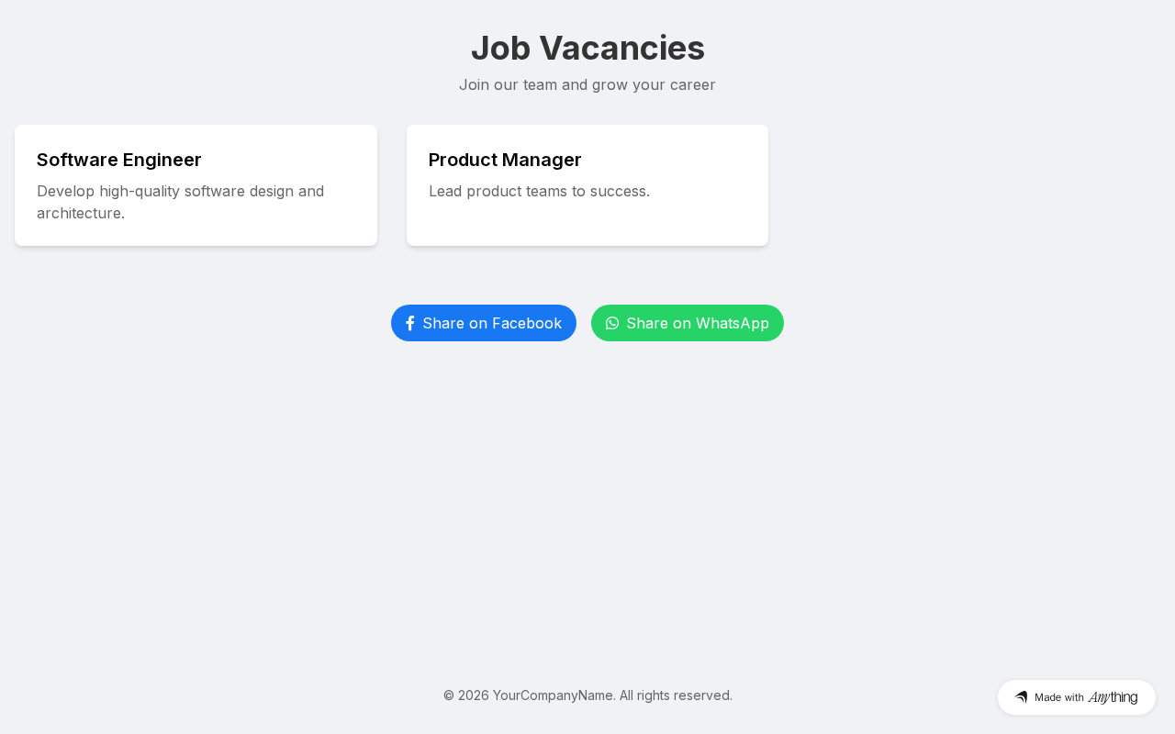Select the Software Engineer description text
This screenshot has width=1175, height=734.
click(180, 202)
